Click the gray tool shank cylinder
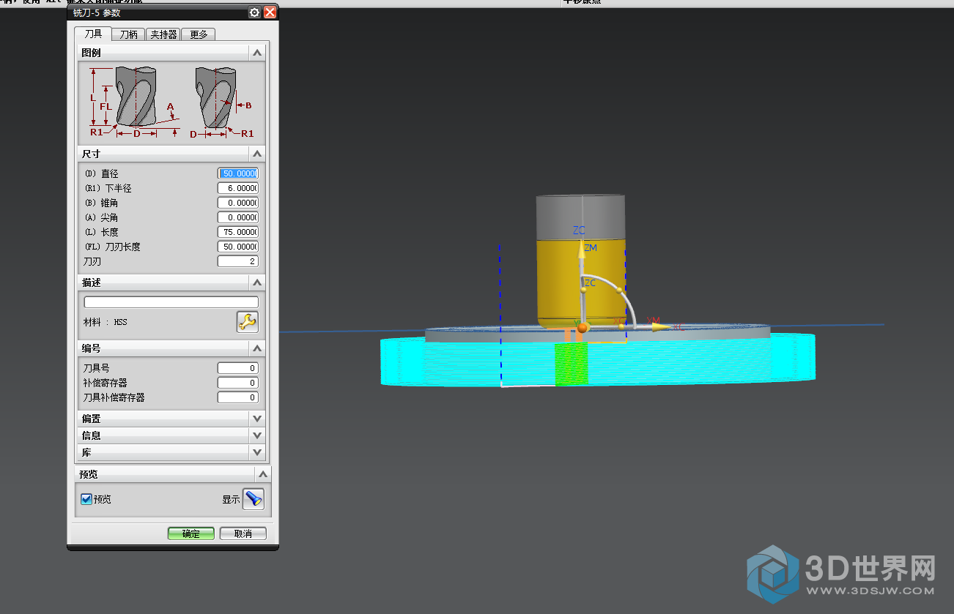This screenshot has width=954, height=614. pyautogui.click(x=580, y=217)
